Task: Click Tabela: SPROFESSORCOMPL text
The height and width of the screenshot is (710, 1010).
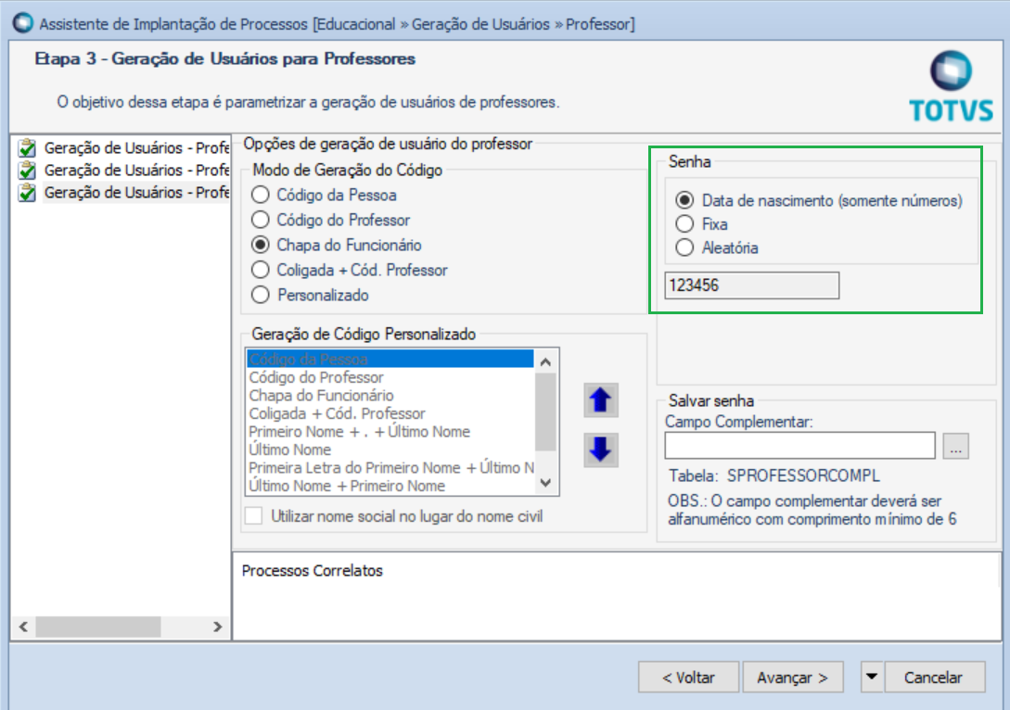Action: point(773,475)
